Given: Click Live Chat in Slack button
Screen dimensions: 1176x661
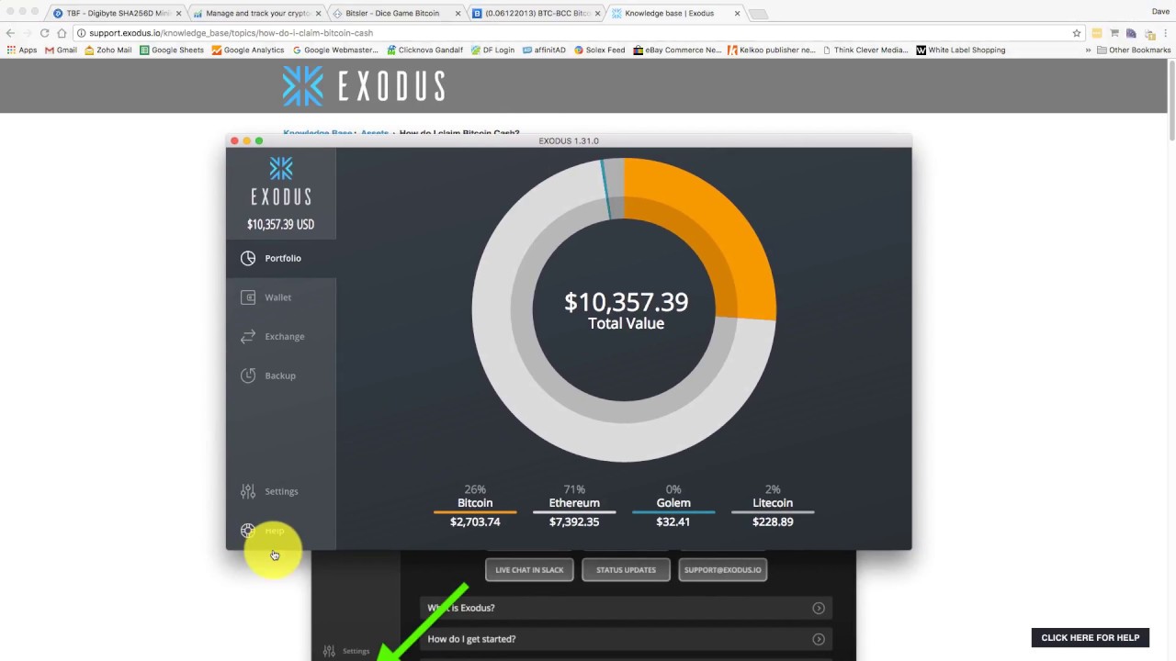Looking at the screenshot, I should click(529, 570).
